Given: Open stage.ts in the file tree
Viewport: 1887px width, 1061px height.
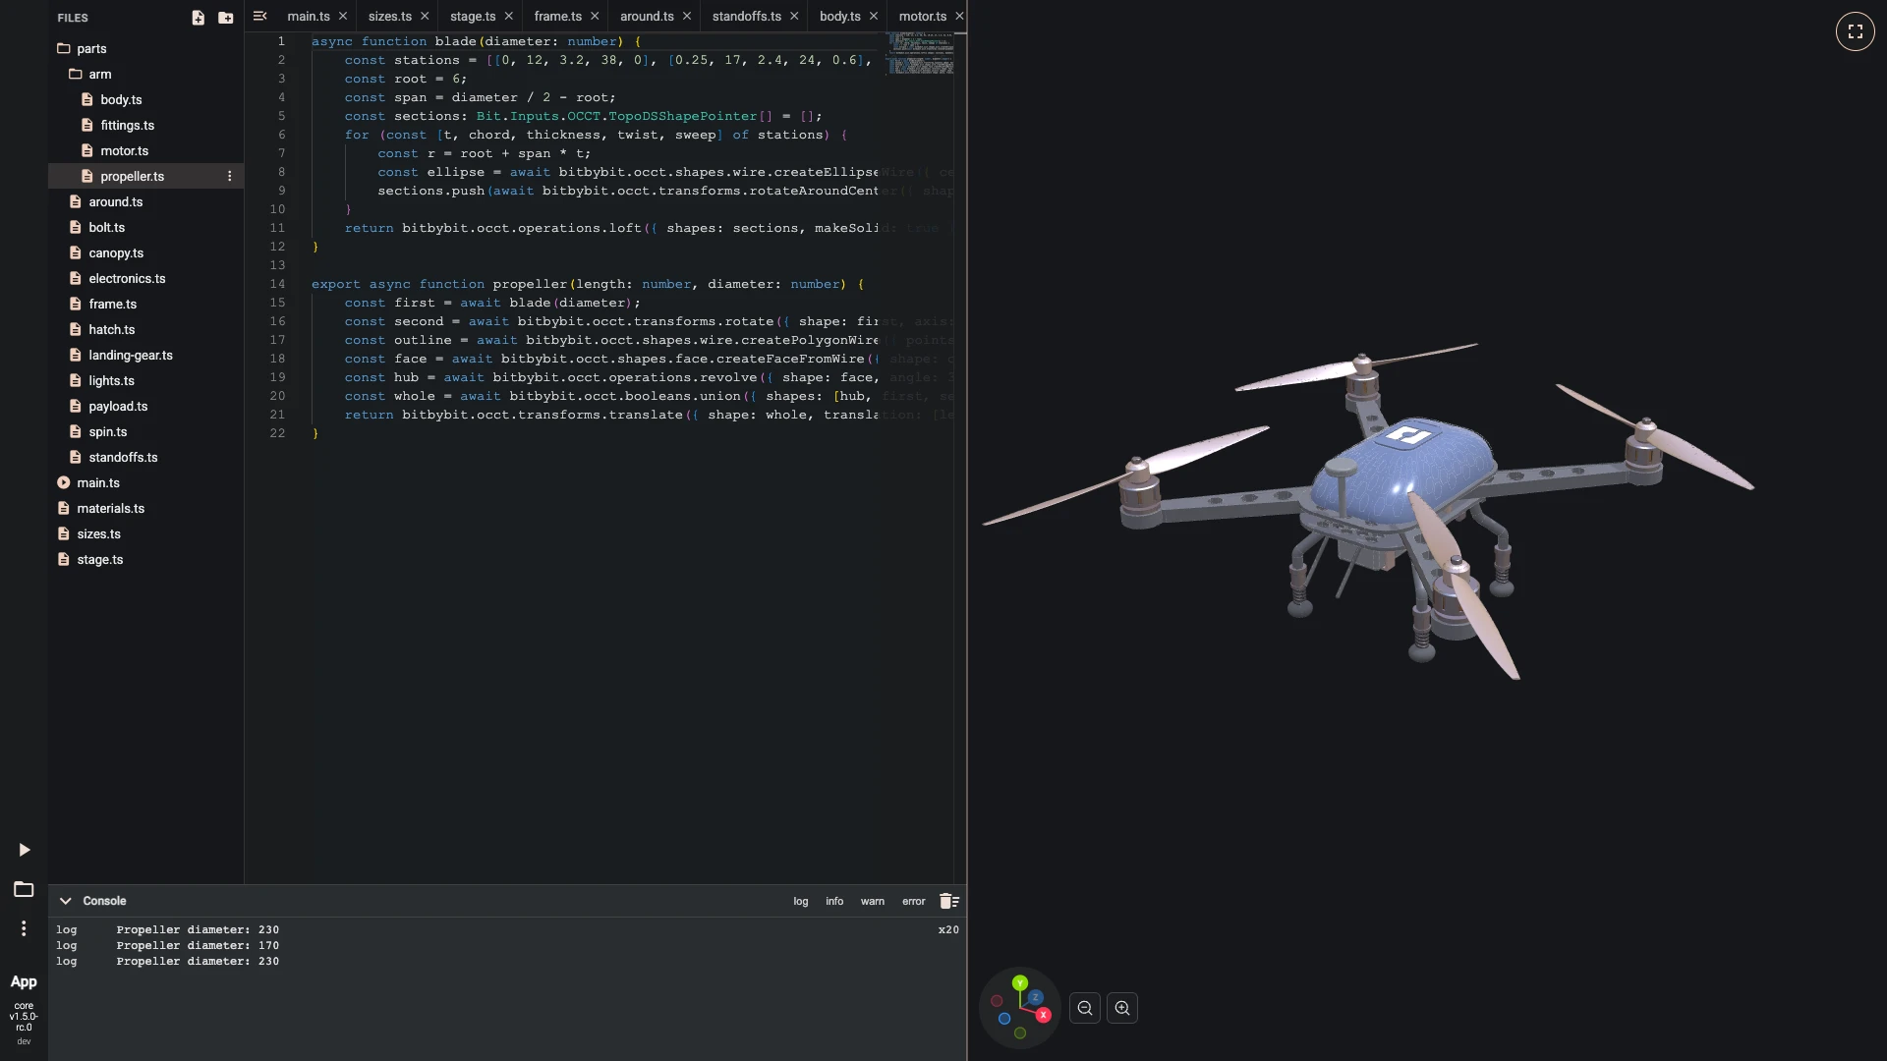Looking at the screenshot, I should coord(145,559).
